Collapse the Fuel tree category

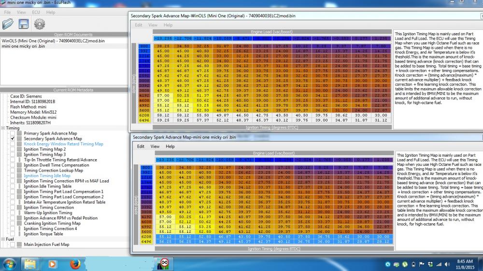[x=3, y=239]
